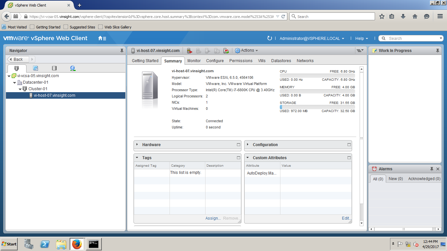This screenshot has width=447, height=251.
Task: Open Firefox downloads icon
Action: 403,16
